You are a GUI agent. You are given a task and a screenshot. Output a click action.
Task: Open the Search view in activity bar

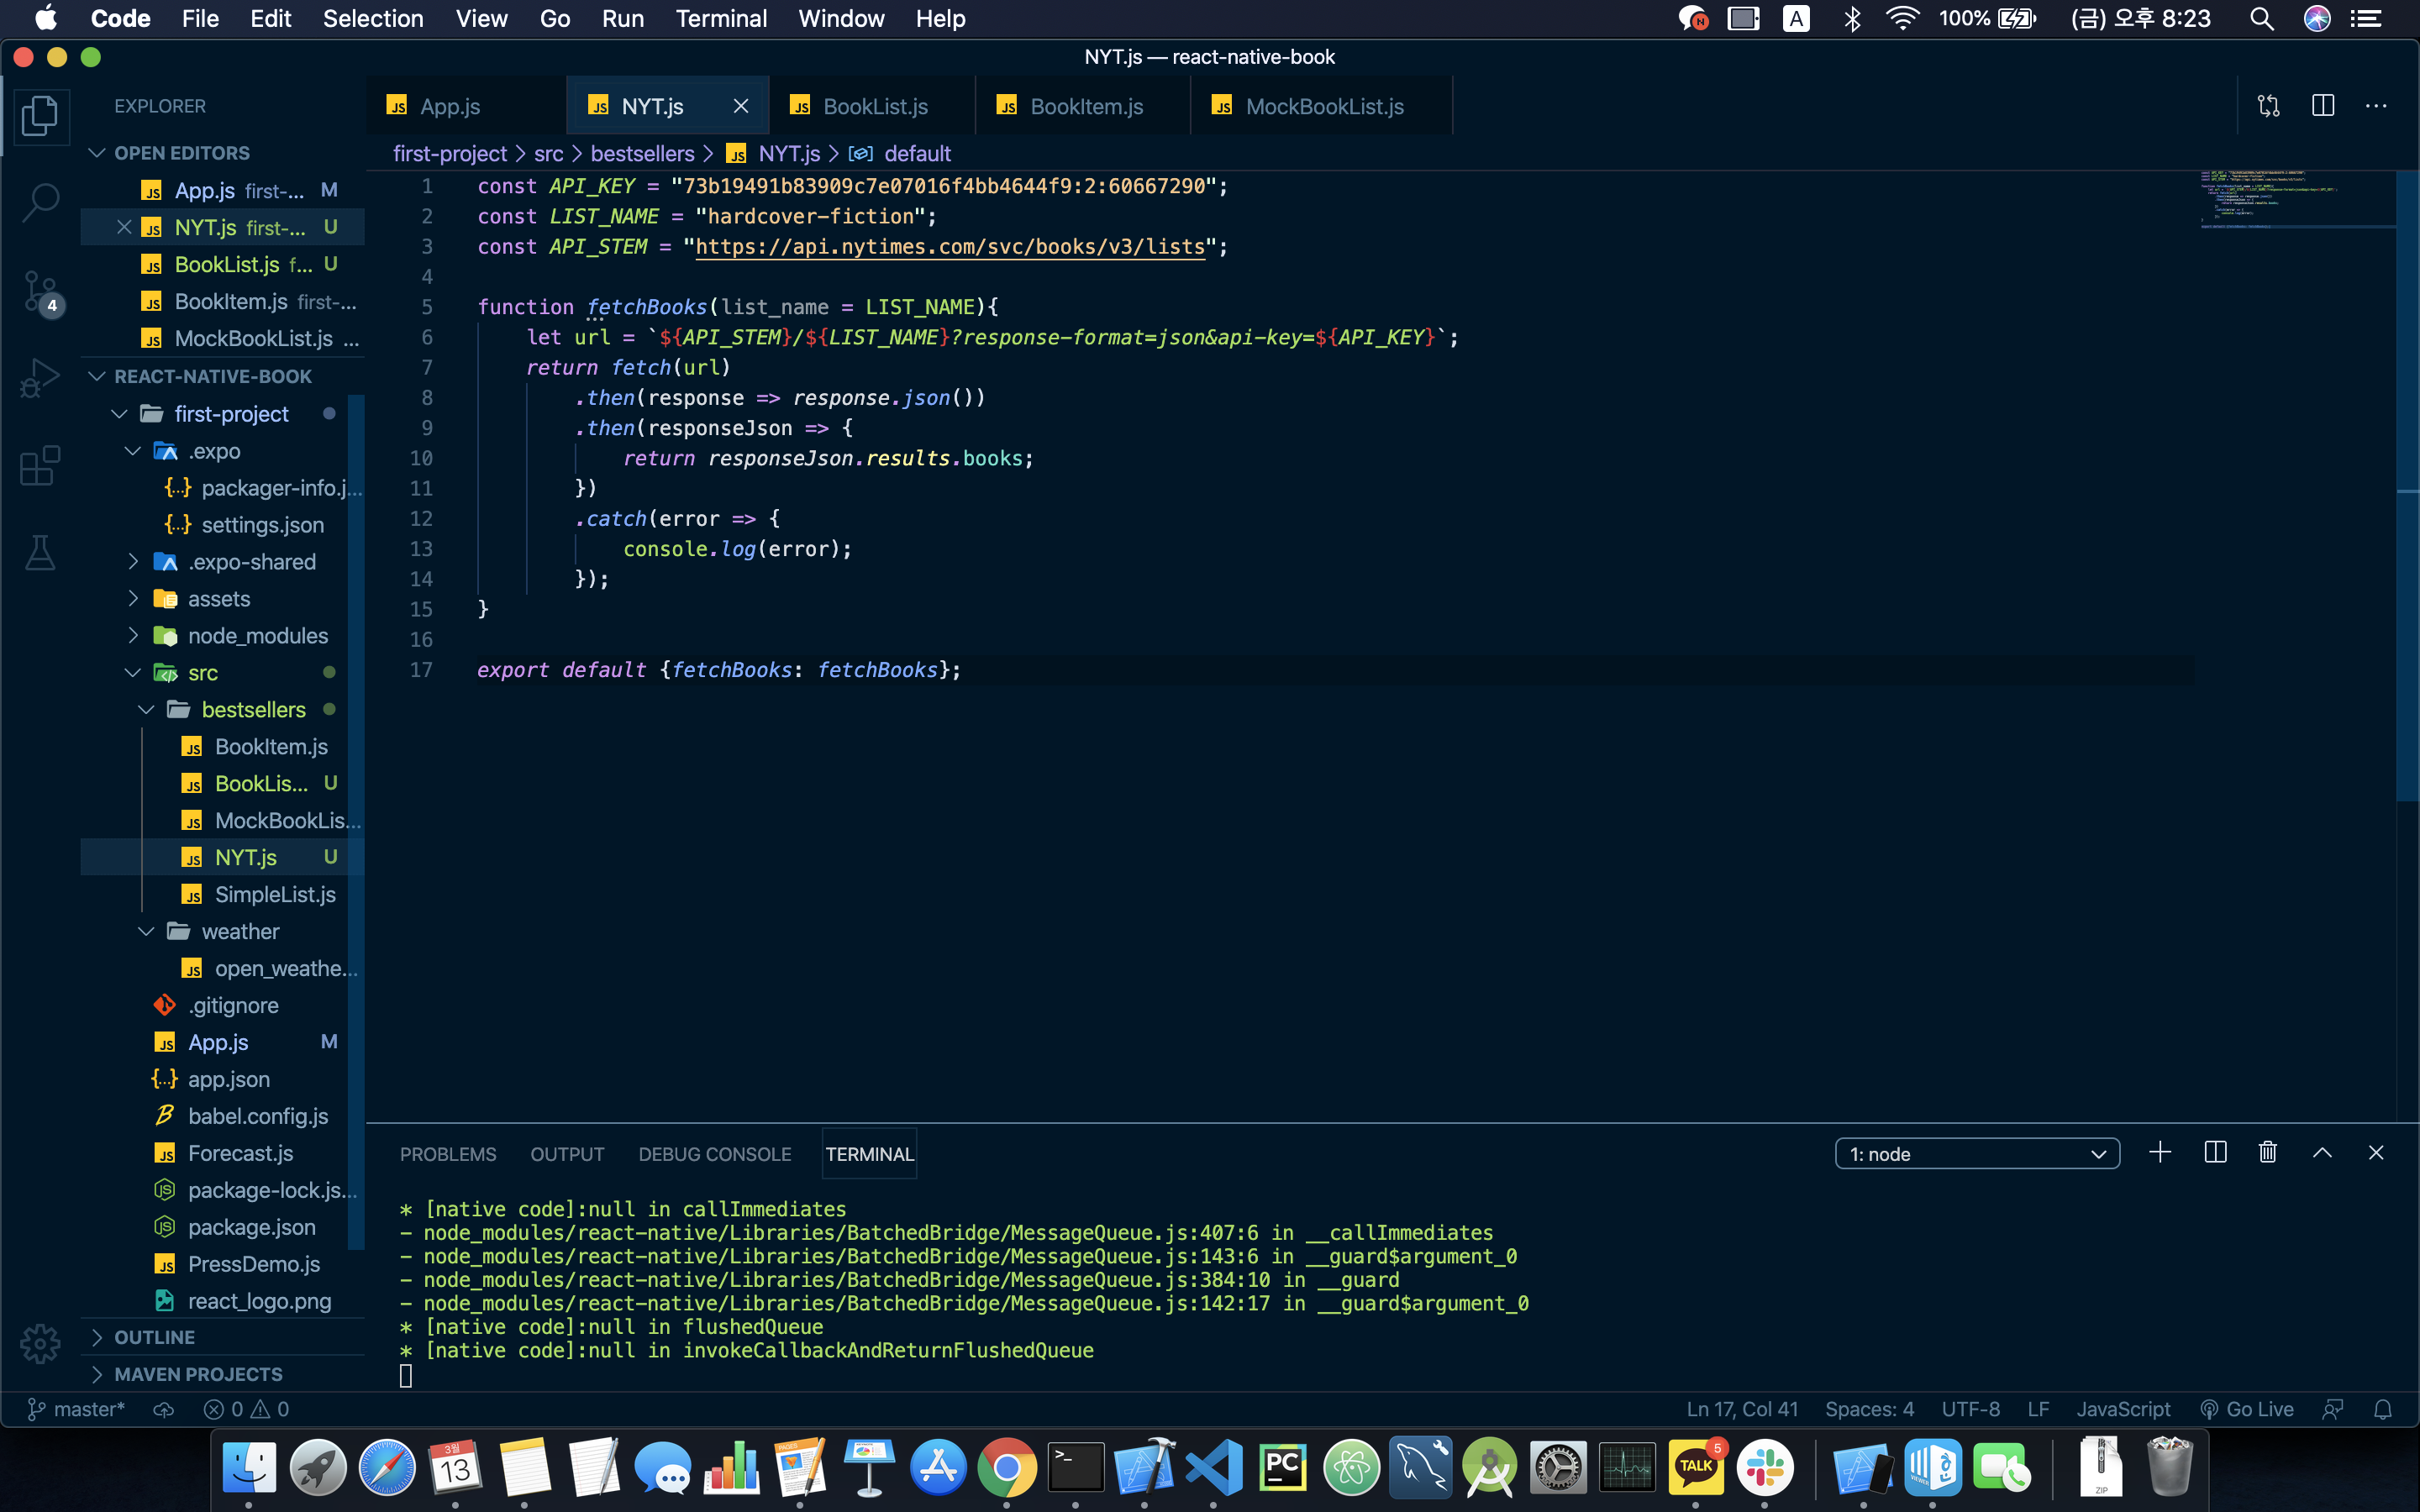[40, 202]
